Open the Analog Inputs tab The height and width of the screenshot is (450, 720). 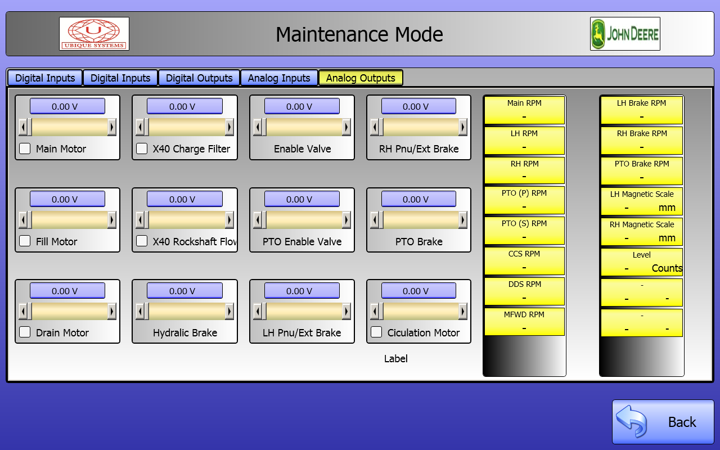(279, 78)
